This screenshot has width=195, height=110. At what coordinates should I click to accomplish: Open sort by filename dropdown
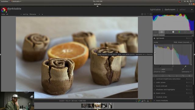click(x=34, y=14)
